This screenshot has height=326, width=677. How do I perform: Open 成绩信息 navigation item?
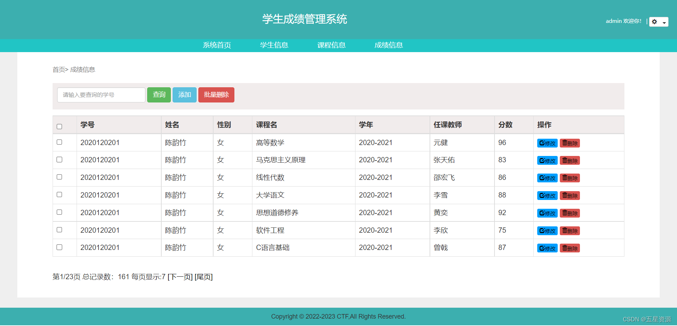pos(388,45)
